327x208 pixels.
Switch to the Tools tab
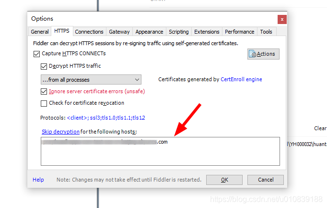266,32
